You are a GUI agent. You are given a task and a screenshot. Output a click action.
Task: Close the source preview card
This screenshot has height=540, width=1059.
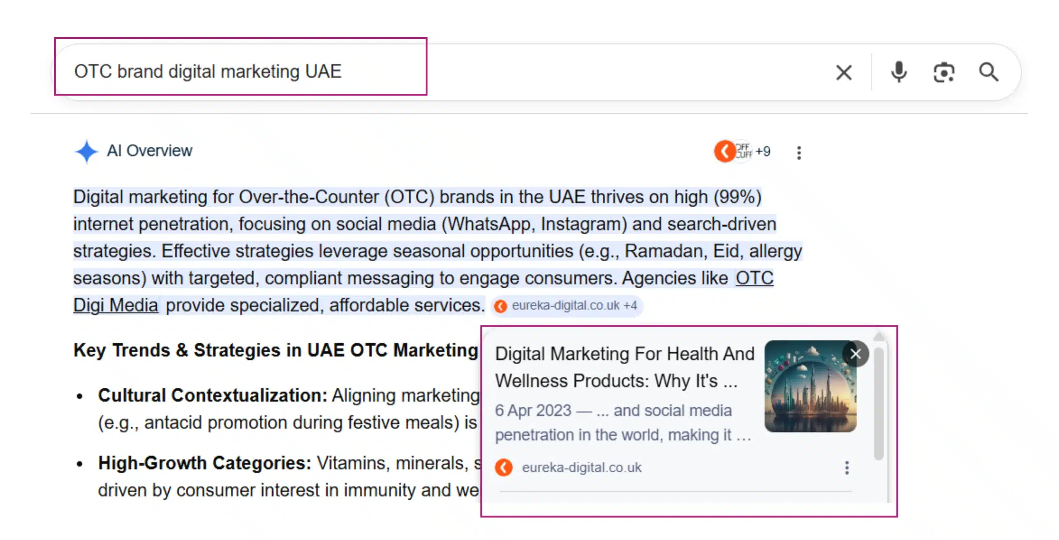point(855,354)
